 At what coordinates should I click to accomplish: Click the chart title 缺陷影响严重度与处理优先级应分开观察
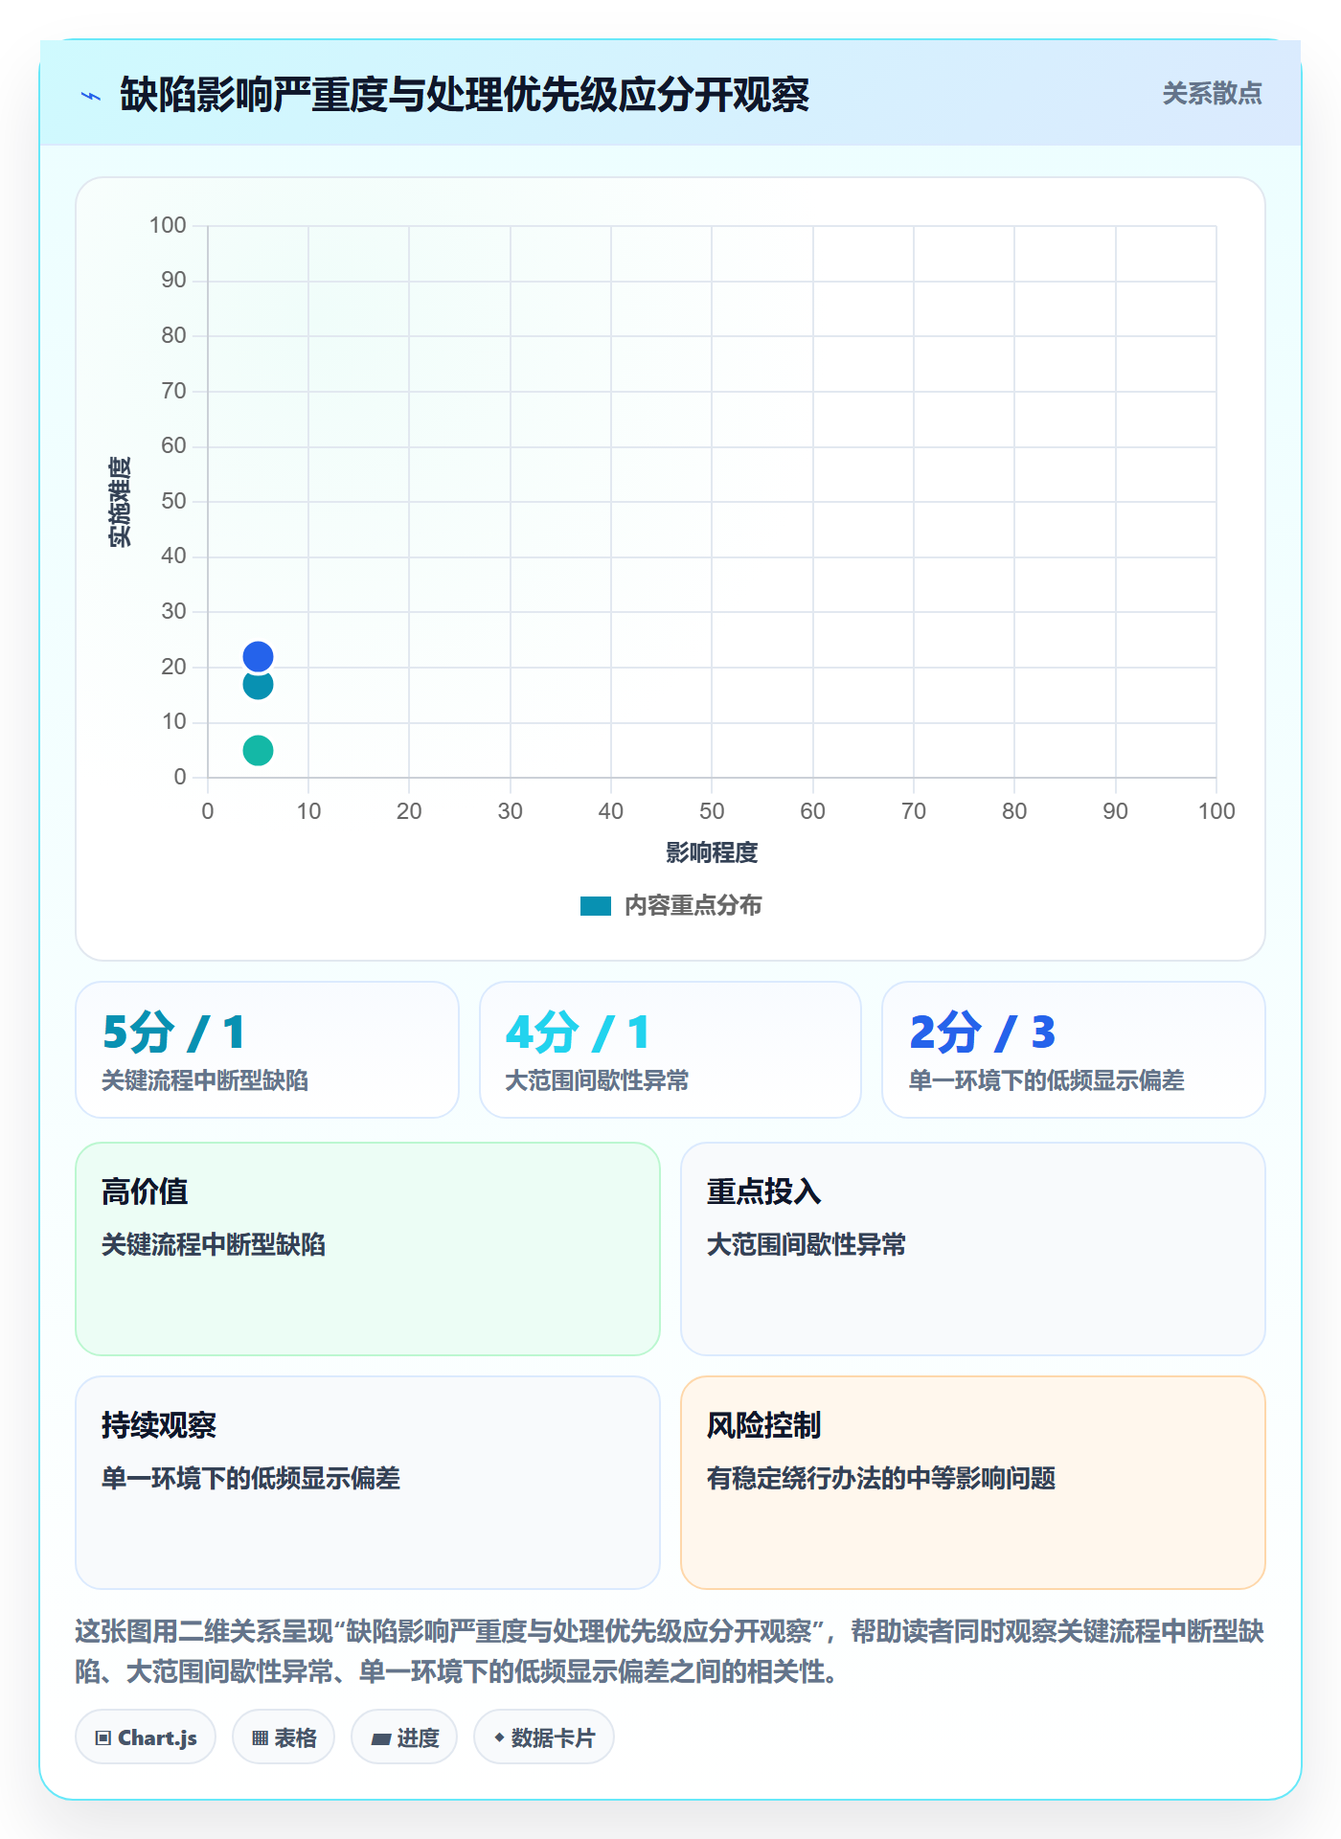coord(465,95)
